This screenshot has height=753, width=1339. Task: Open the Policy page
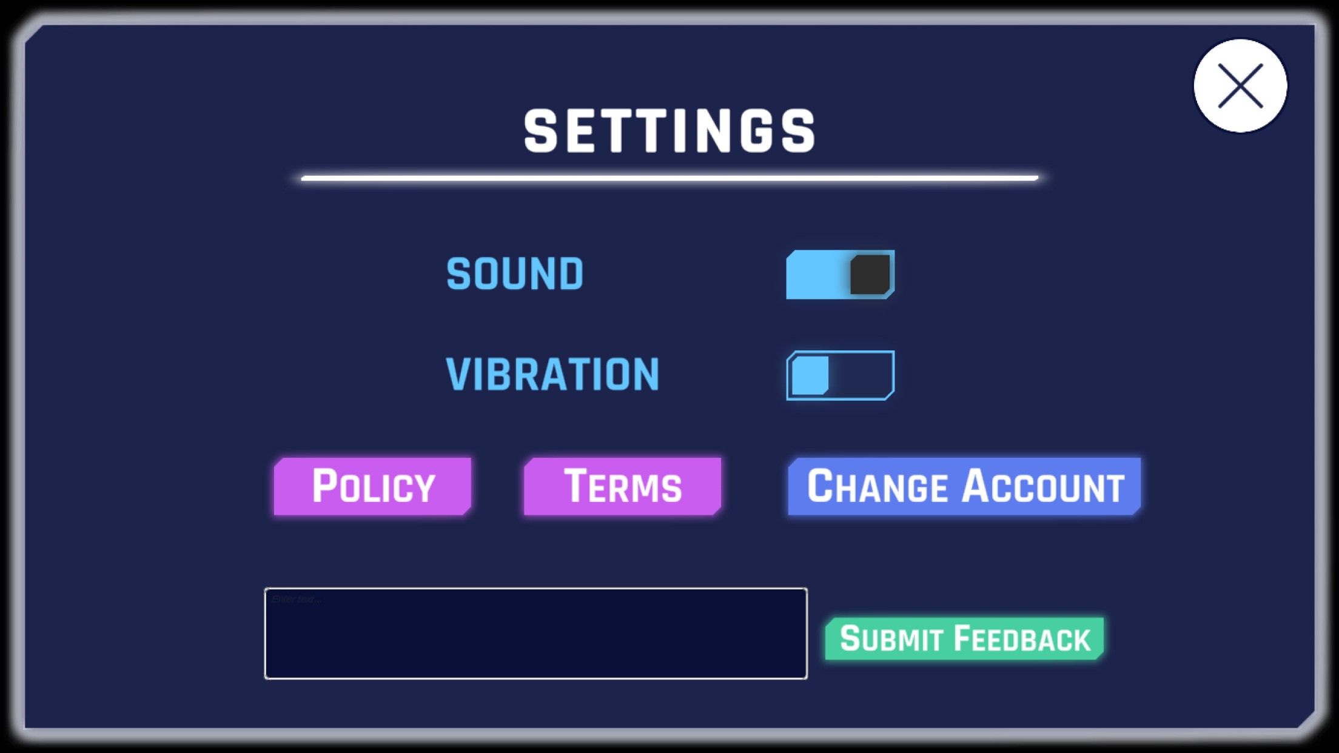click(x=372, y=486)
